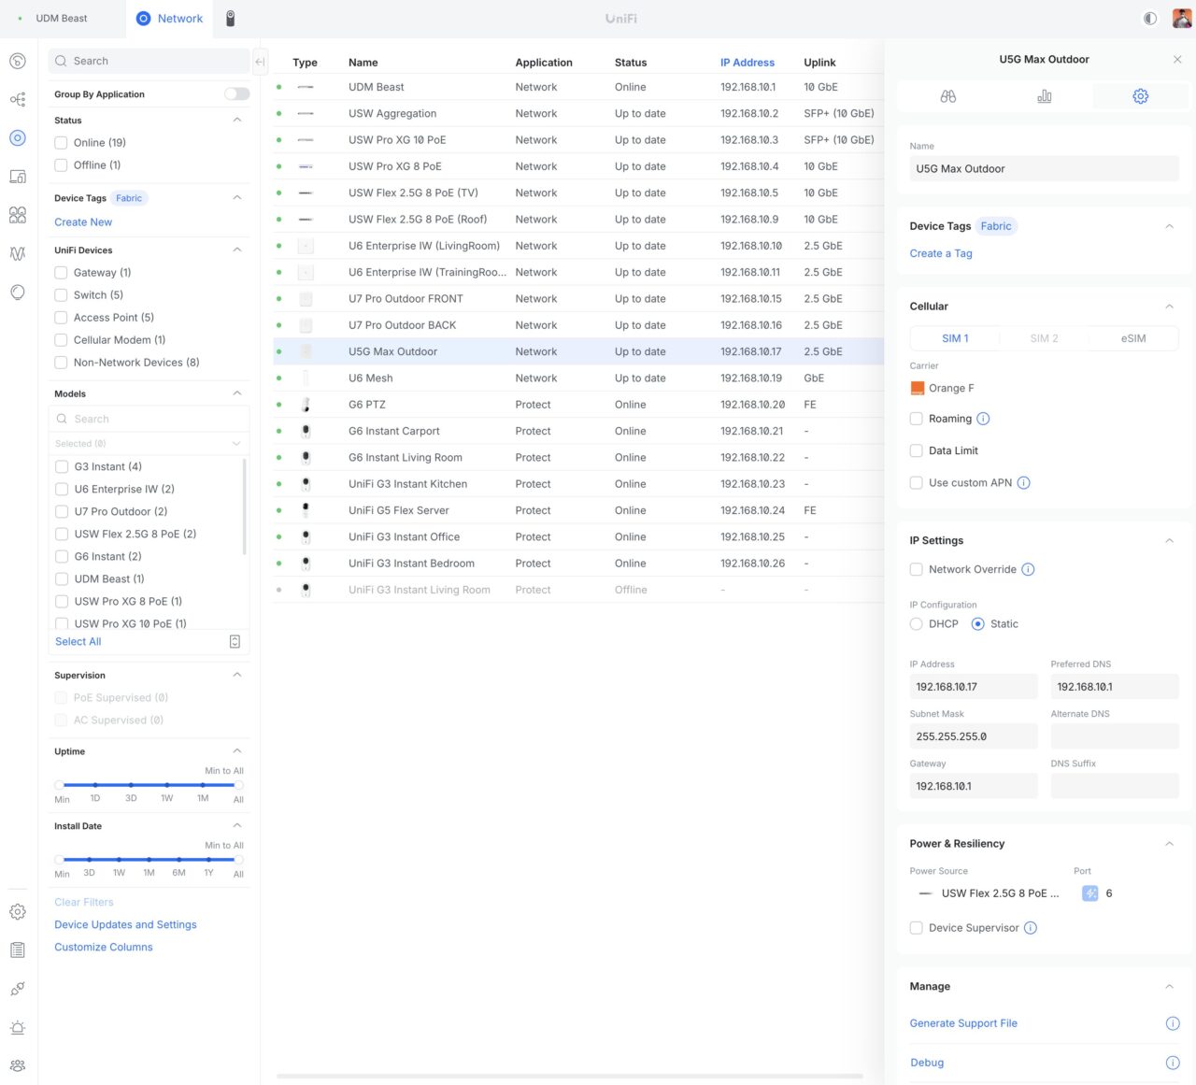Select the UniFi Devices icon in sidebar

tap(18, 138)
